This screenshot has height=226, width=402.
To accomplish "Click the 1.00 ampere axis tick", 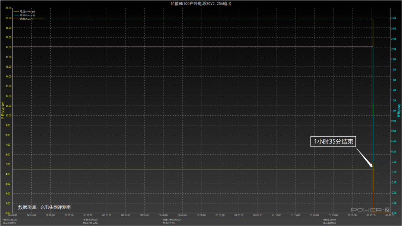I will 393,110.
